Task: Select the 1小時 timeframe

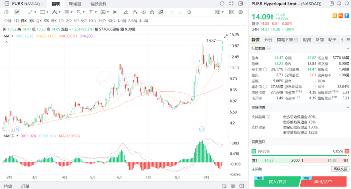Action: (x=122, y=21)
